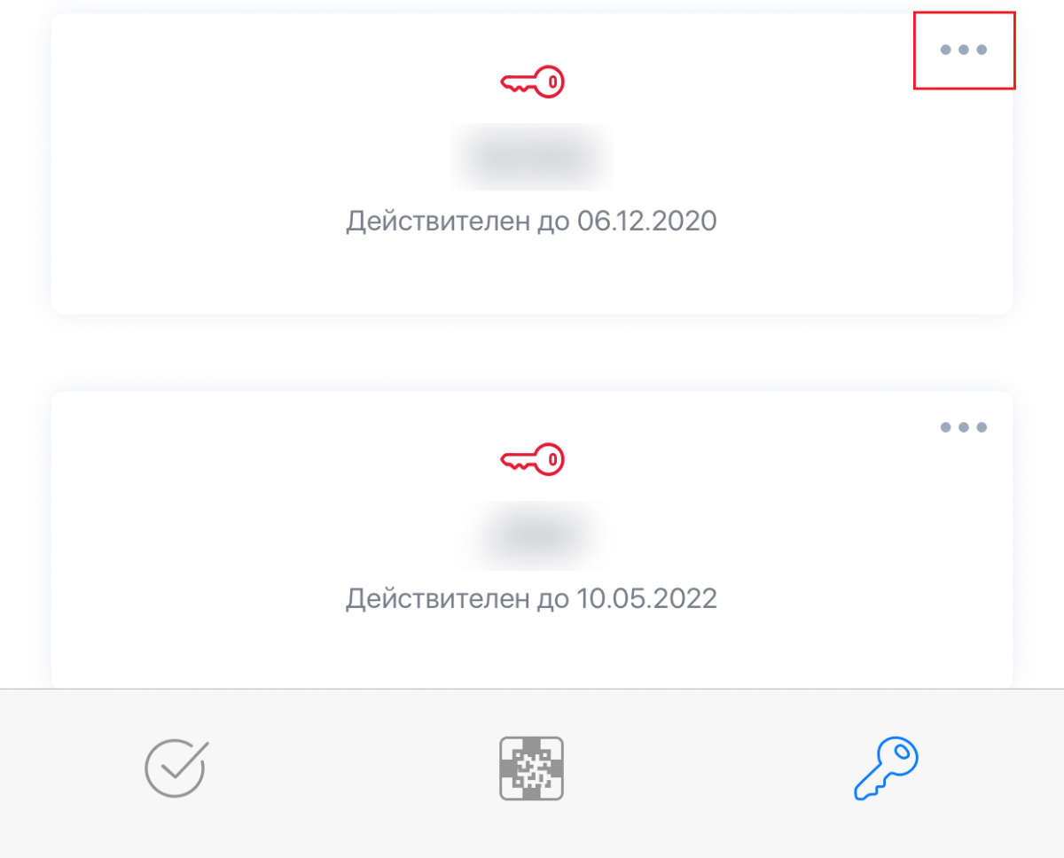Select the blue key tab in bottom bar
The height and width of the screenshot is (858, 1064).
click(x=886, y=768)
